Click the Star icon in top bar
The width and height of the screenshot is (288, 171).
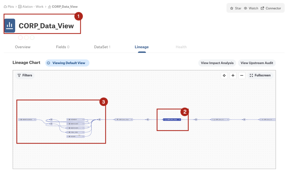[x=232, y=8]
